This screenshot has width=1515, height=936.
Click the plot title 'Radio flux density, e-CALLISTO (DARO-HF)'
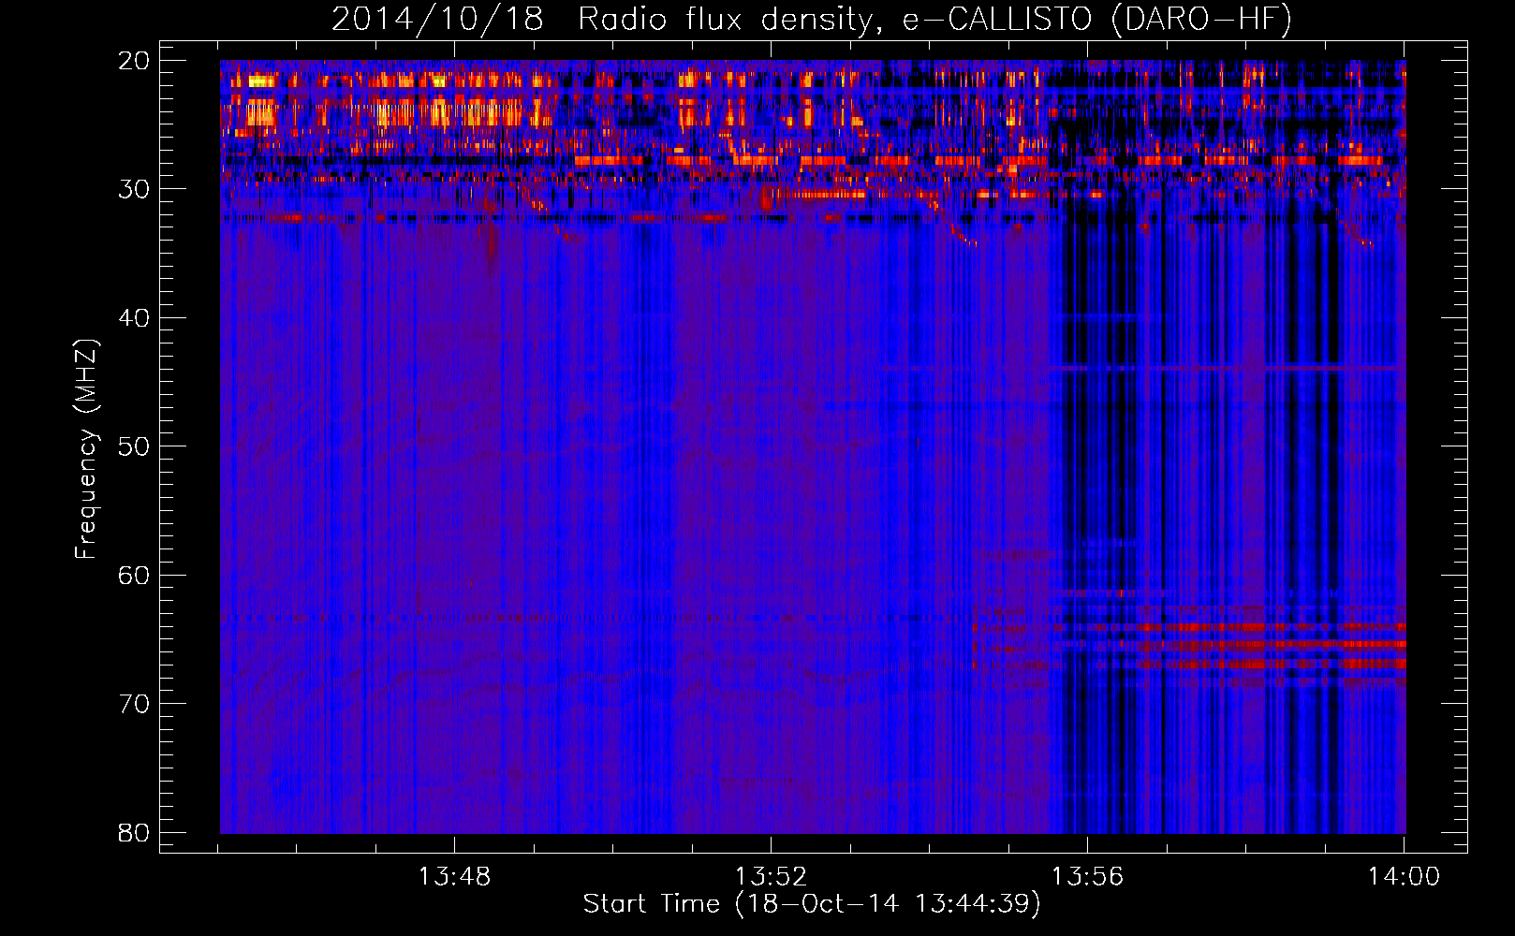(934, 20)
